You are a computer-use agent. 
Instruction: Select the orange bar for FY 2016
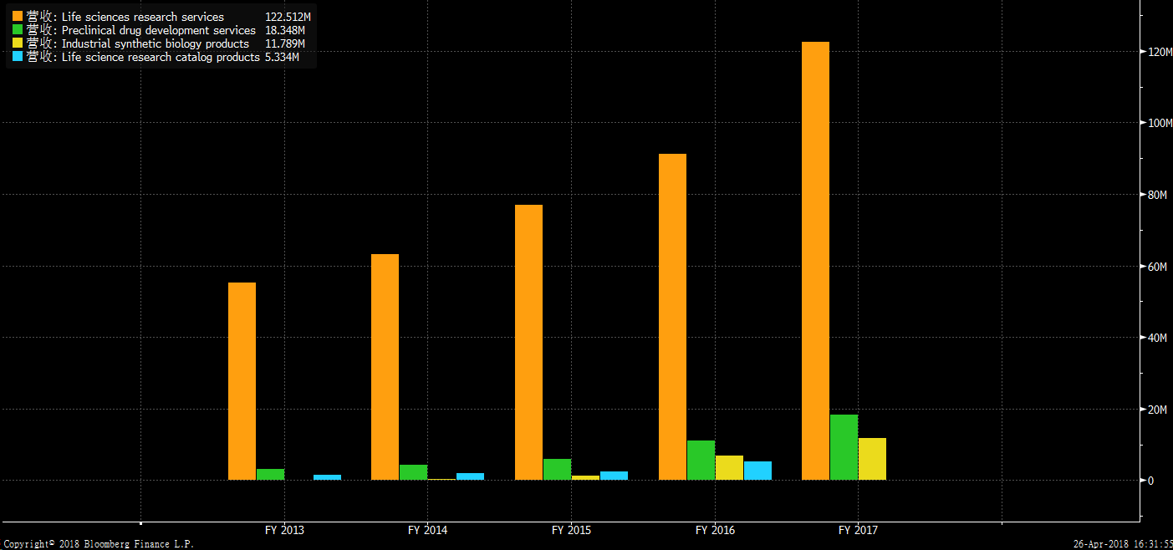click(x=672, y=317)
